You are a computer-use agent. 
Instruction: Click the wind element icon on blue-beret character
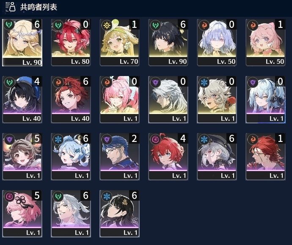pyautogui.click(x=10, y=82)
